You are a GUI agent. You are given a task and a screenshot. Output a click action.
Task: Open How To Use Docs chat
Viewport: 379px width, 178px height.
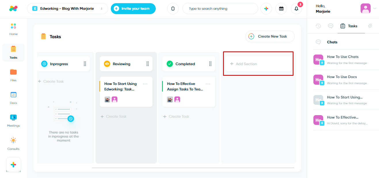tap(346, 80)
